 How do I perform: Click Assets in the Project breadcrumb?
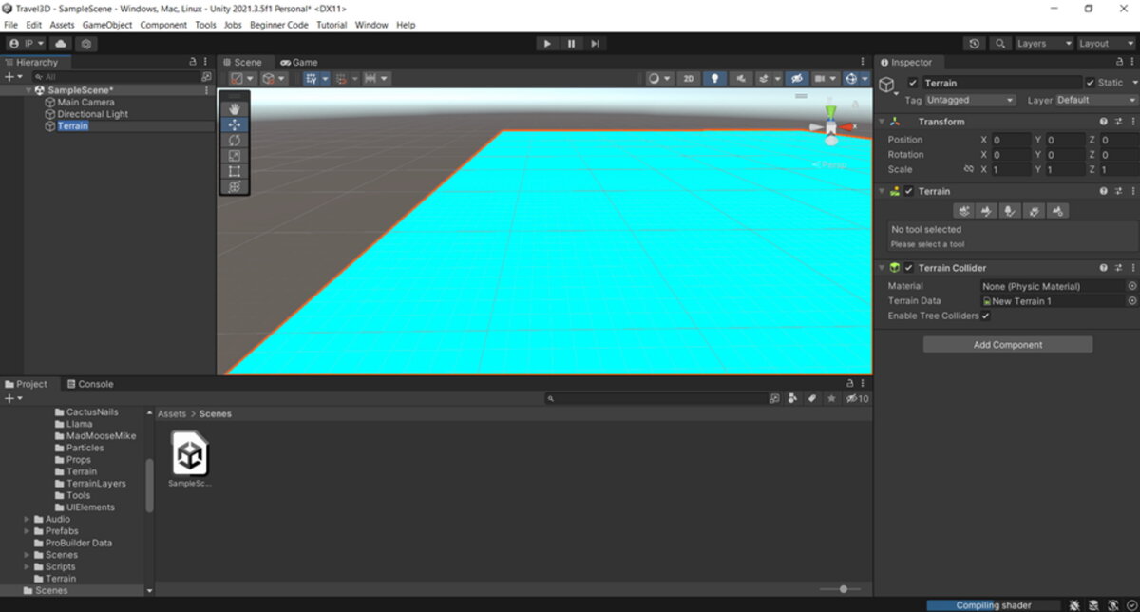tap(172, 414)
